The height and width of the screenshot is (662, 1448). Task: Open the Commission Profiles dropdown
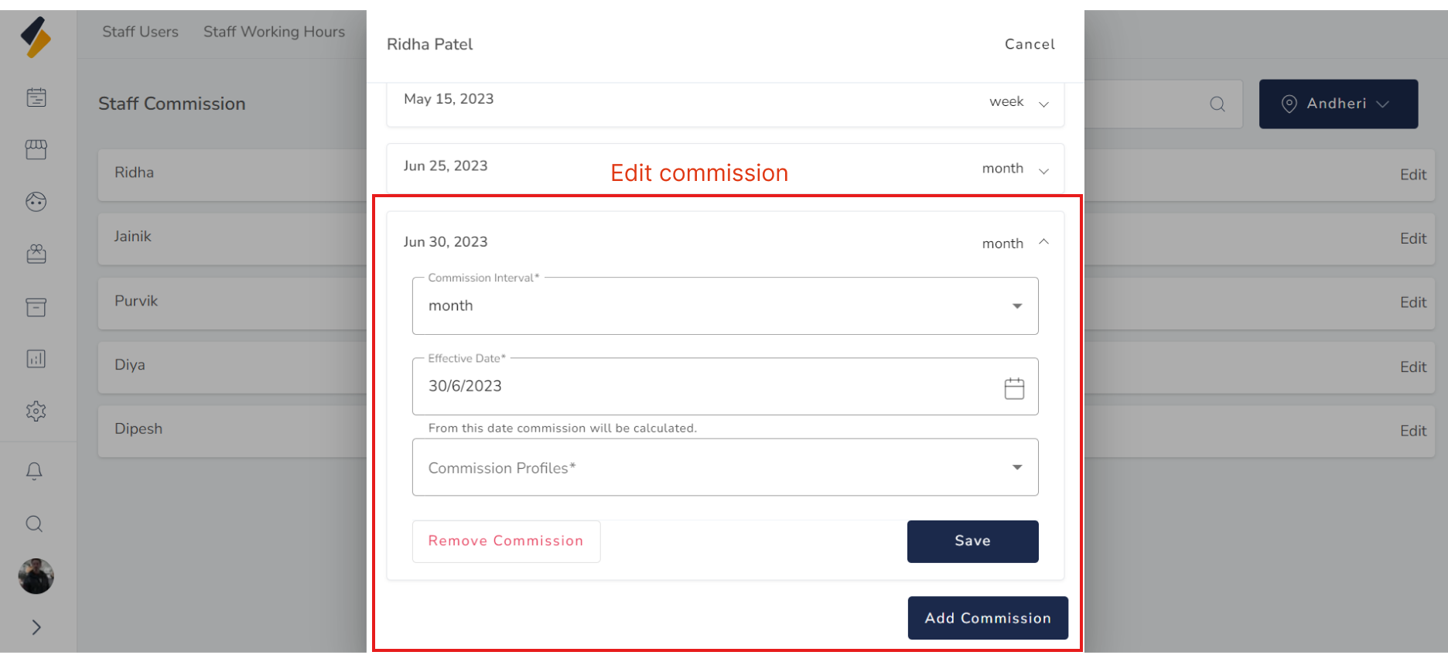coord(725,468)
